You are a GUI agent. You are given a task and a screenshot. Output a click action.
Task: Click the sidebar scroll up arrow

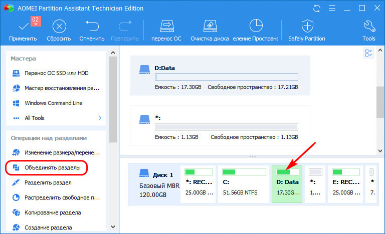(x=113, y=52)
